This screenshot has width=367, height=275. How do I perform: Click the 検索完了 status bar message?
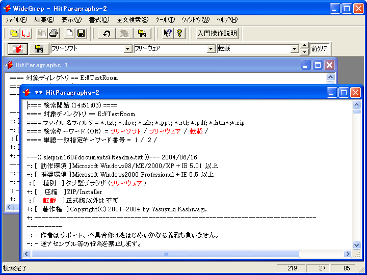15,268
